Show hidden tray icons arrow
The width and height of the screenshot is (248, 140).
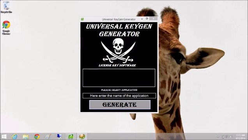click(x=218, y=136)
